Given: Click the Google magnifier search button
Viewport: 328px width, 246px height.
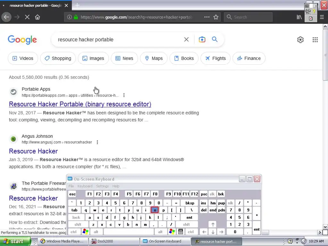Looking at the screenshot, I should (215, 39).
